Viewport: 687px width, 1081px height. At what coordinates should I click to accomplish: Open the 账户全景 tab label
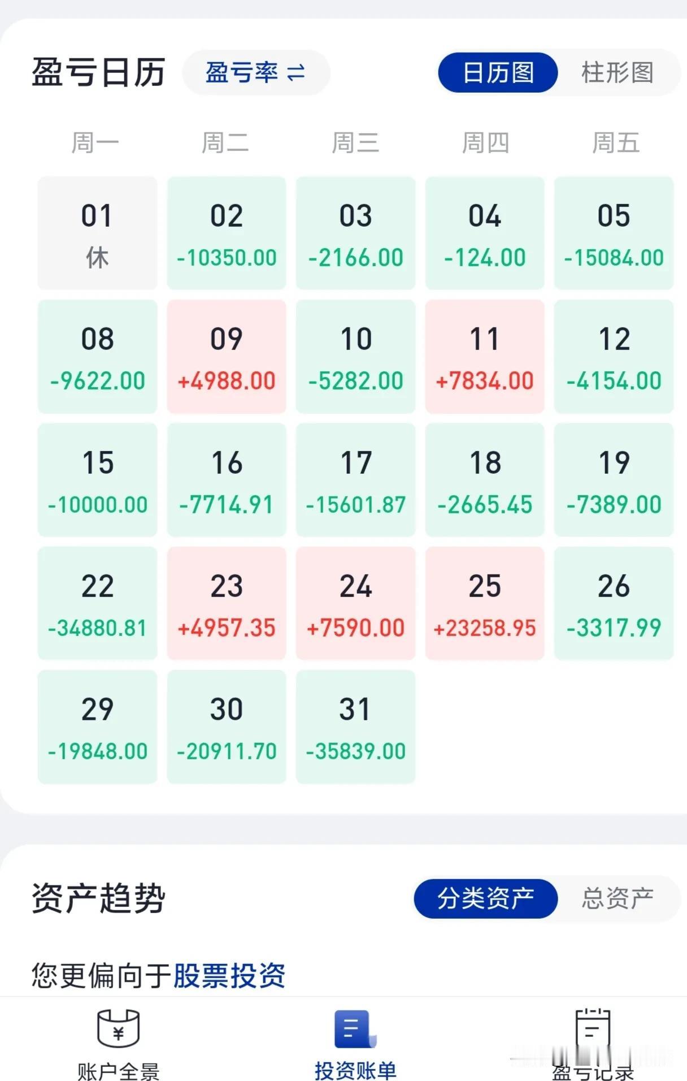tap(118, 1071)
